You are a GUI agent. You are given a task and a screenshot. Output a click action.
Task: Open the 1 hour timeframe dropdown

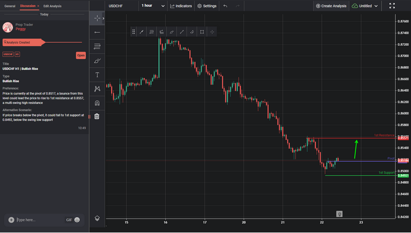(x=153, y=6)
